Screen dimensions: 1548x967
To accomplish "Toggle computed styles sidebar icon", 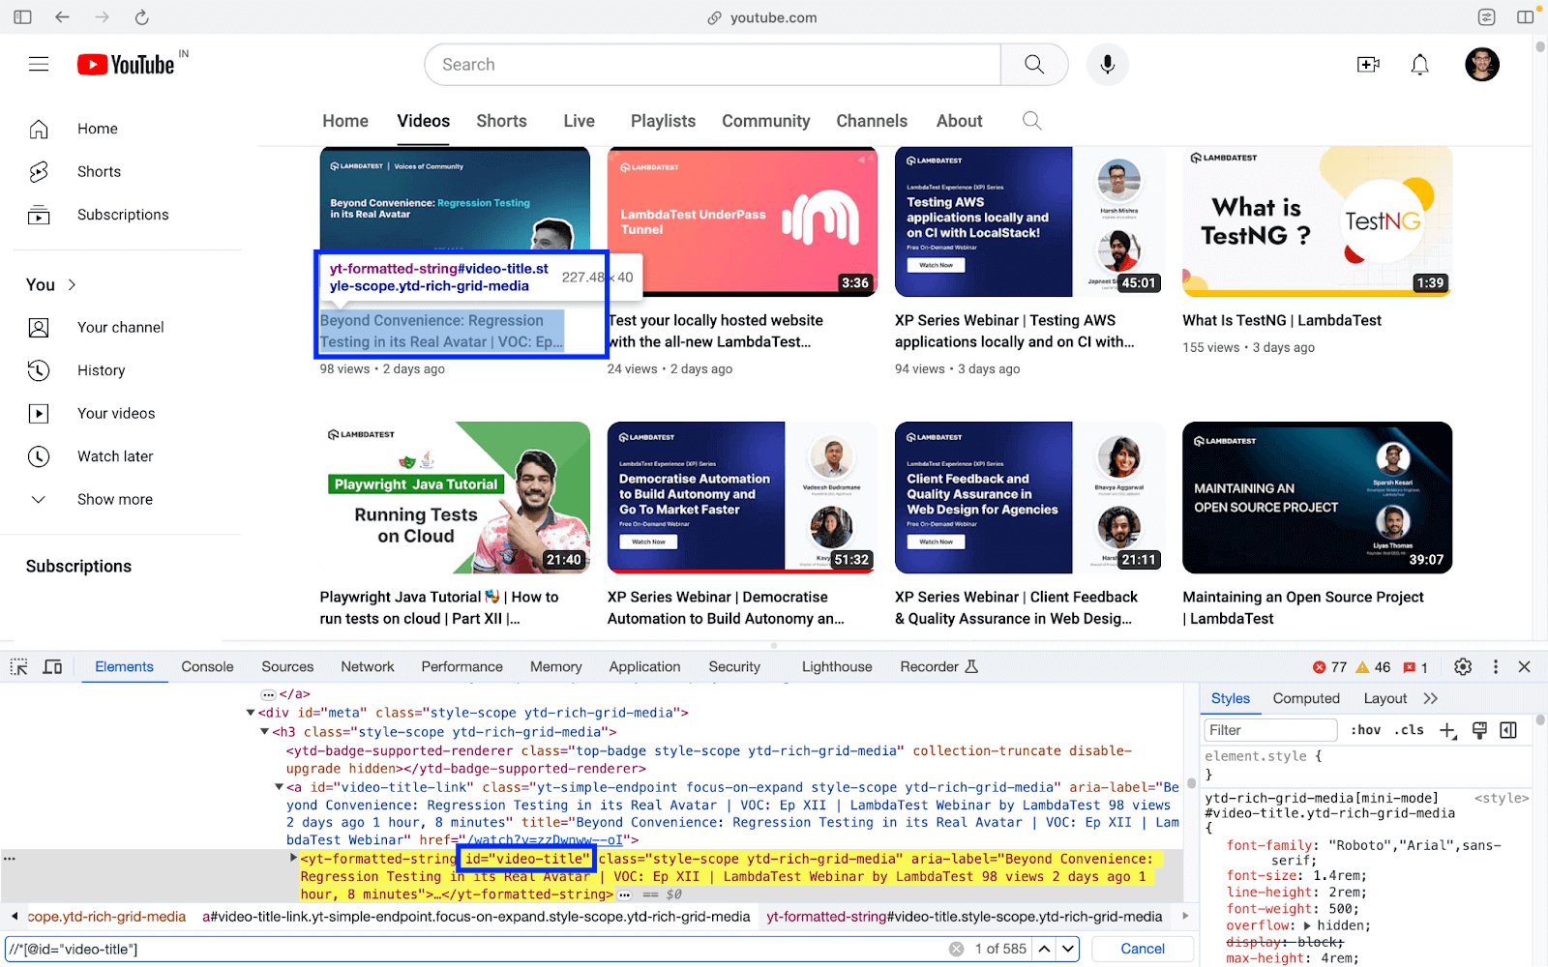I will [x=1508, y=731].
